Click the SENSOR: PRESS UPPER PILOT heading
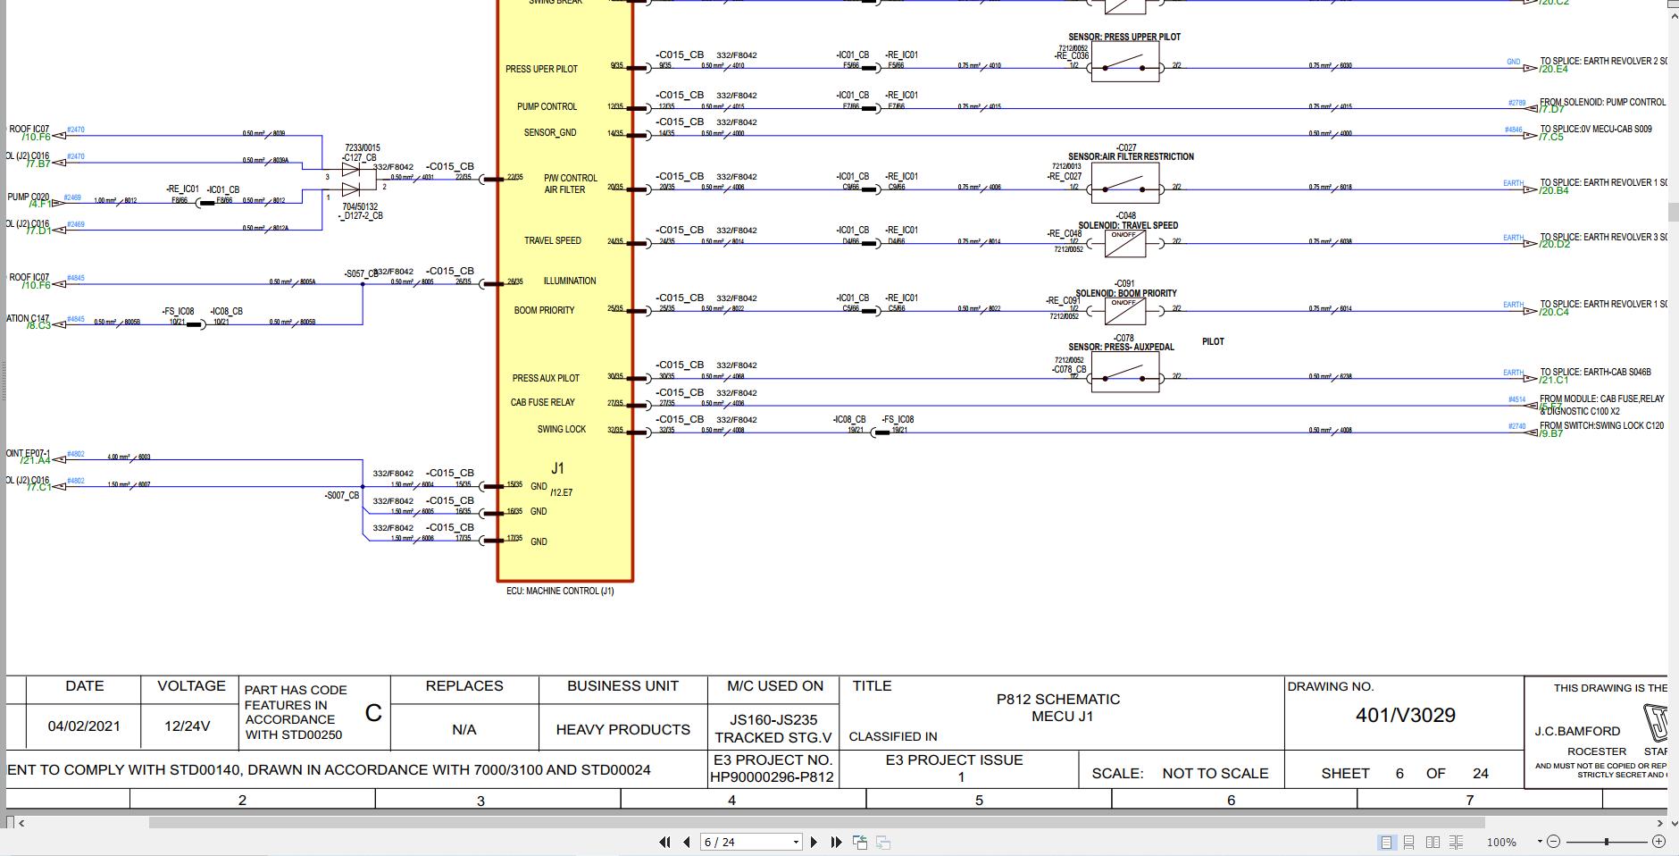 point(1124,37)
